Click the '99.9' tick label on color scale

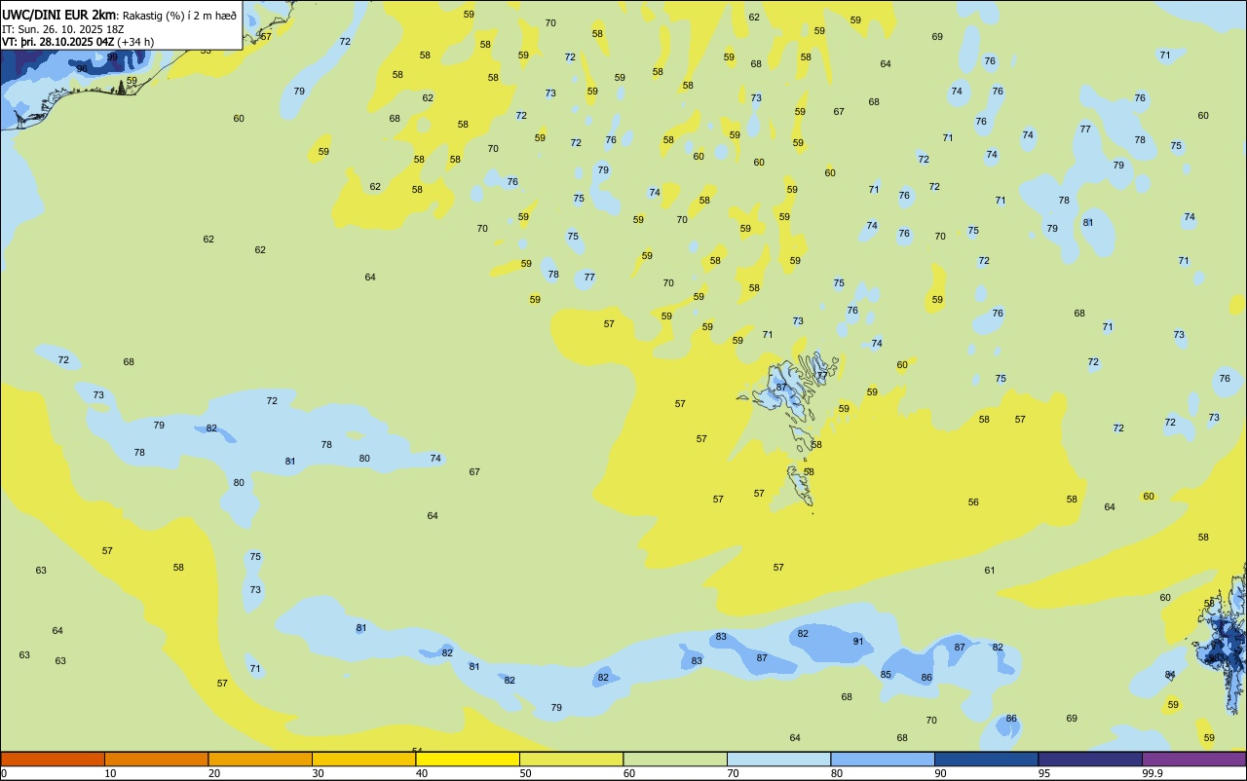1153,773
